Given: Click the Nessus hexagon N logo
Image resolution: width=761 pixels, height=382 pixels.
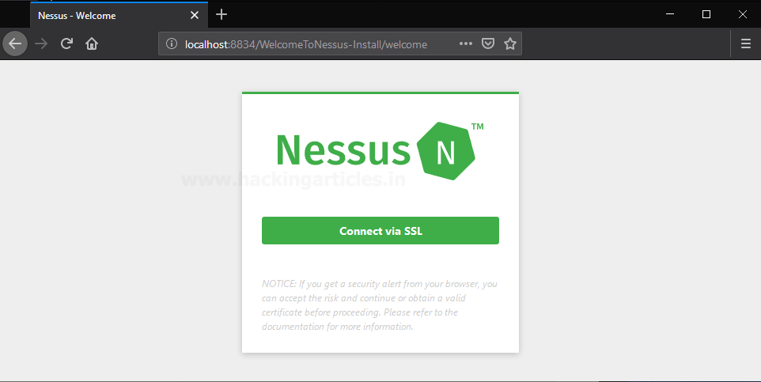Looking at the screenshot, I should click(445, 151).
